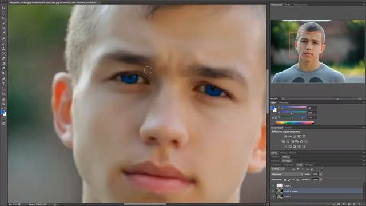
Task: Add Brightness/Contrast adjustment layer
Action: point(286,137)
